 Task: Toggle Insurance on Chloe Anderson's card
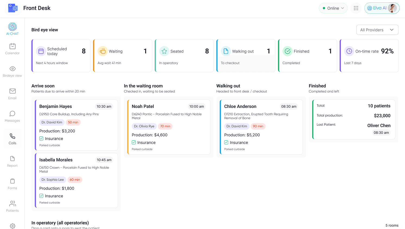point(226,142)
